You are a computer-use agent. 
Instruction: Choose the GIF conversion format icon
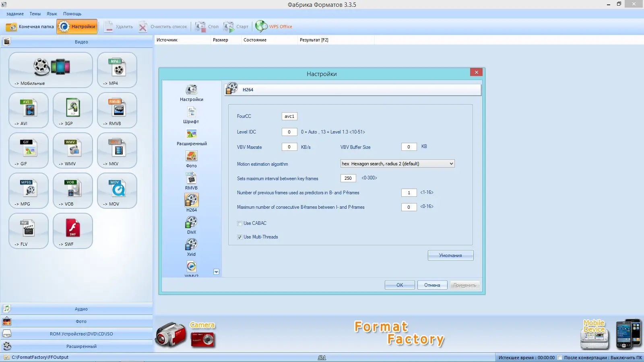(29, 150)
